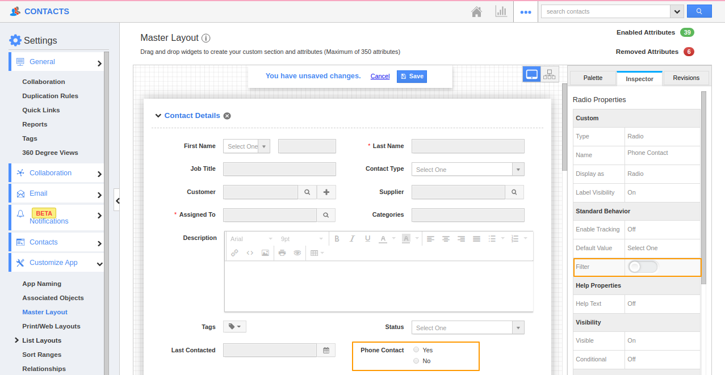
Task: Click the search contacts input field
Action: [x=605, y=11]
